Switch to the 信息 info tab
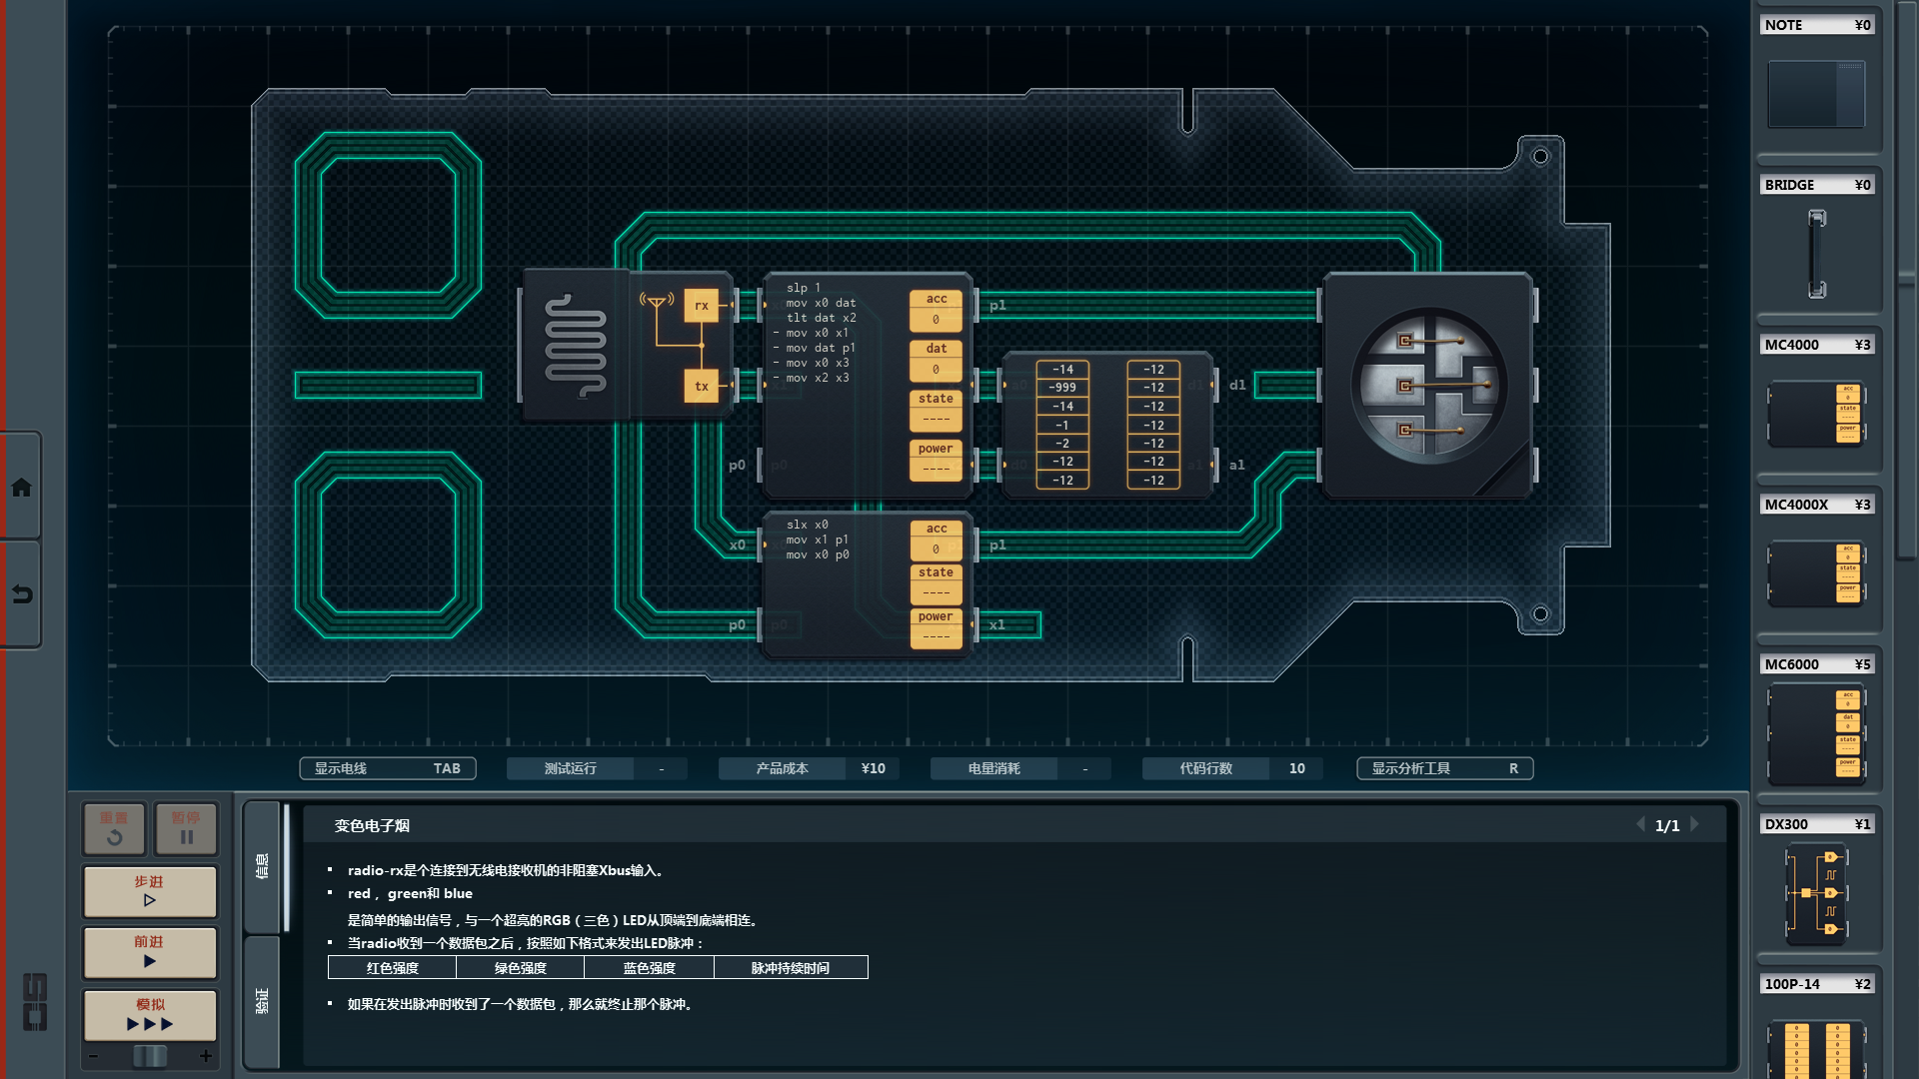The height and width of the screenshot is (1079, 1919). click(263, 865)
